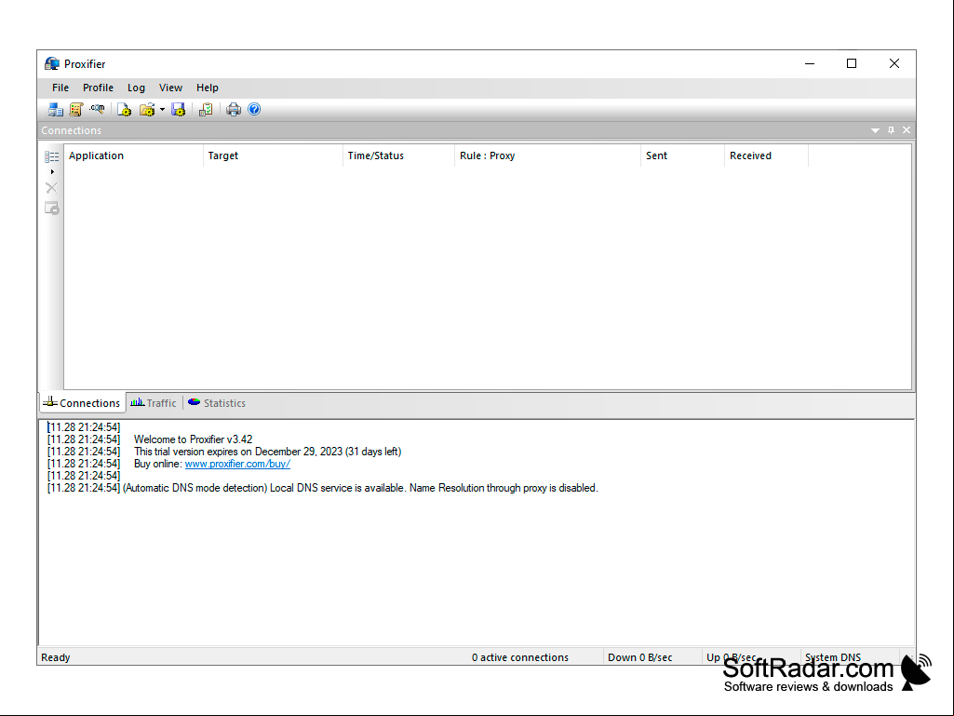Viewport: 954px width, 716px height.
Task: Click the list view icon beside Application column
Action: 52,157
